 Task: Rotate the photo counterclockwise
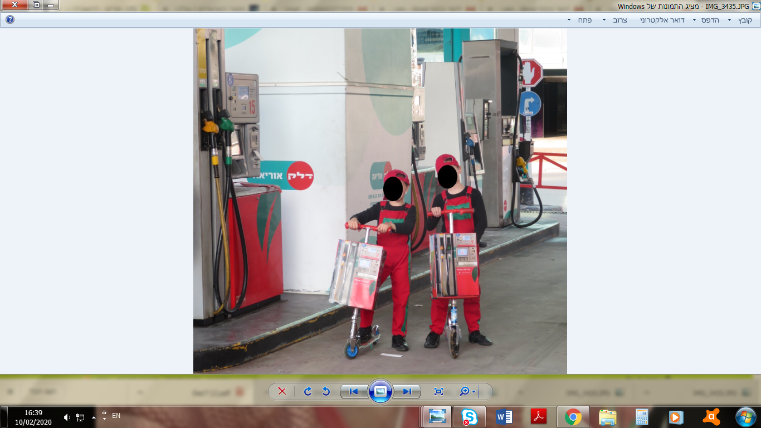tap(326, 391)
